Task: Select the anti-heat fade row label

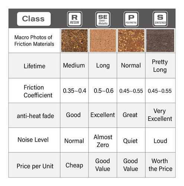Action: pyautogui.click(x=35, y=116)
